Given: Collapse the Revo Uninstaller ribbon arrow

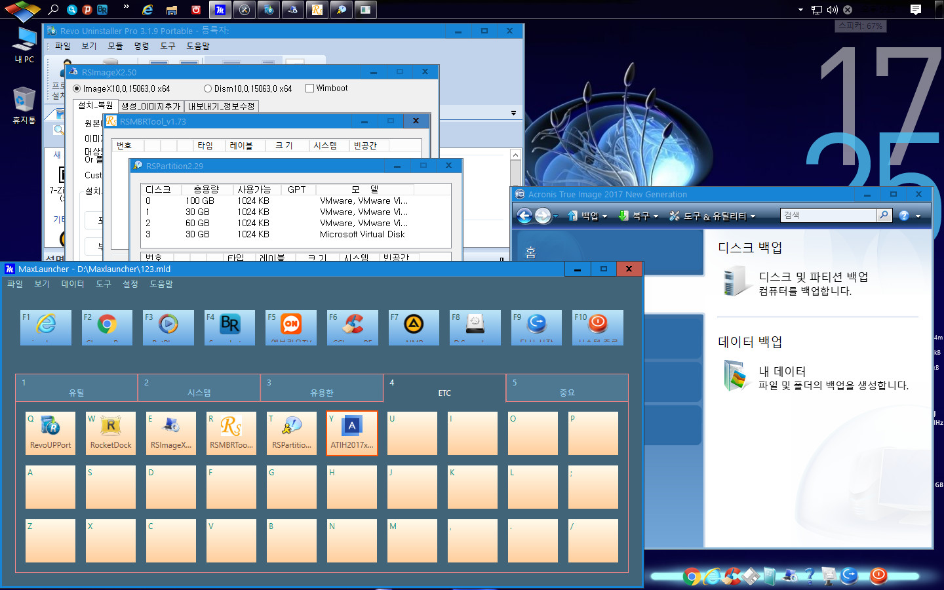Looking at the screenshot, I should click(x=513, y=113).
